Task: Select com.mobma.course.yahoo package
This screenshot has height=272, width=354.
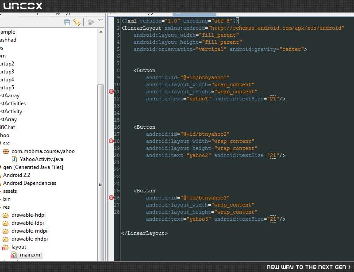Action: point(43,151)
